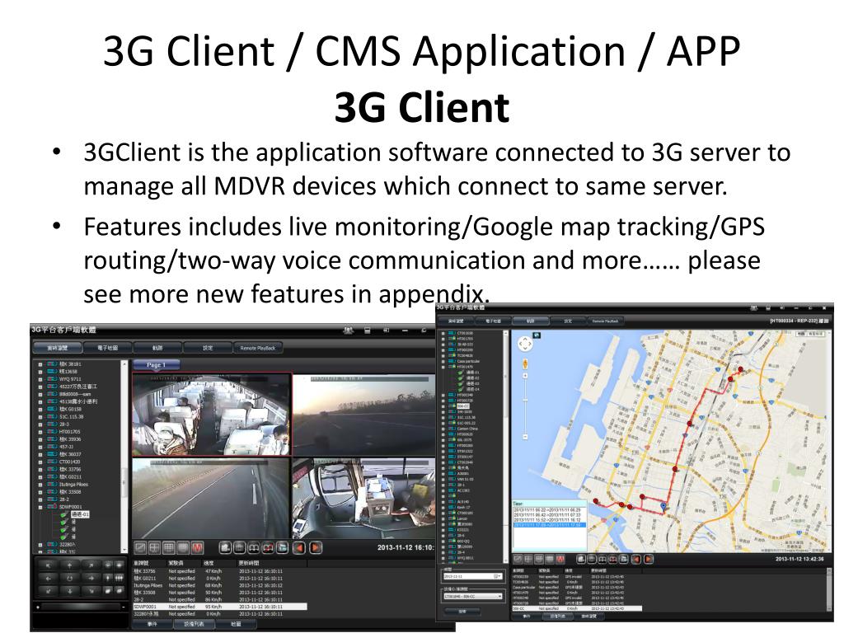
Task: Click map zoom out minus button
Action: point(525,437)
